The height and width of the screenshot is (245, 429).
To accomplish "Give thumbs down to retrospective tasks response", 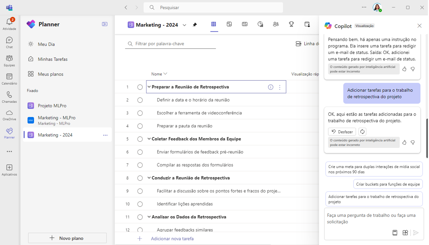I will point(412,142).
